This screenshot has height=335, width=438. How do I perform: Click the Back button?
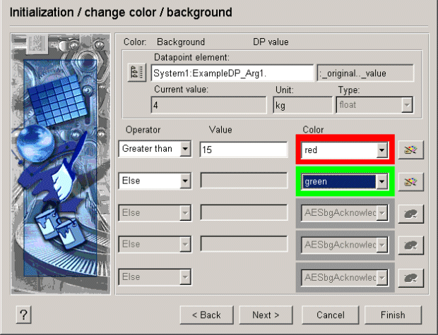(x=207, y=315)
